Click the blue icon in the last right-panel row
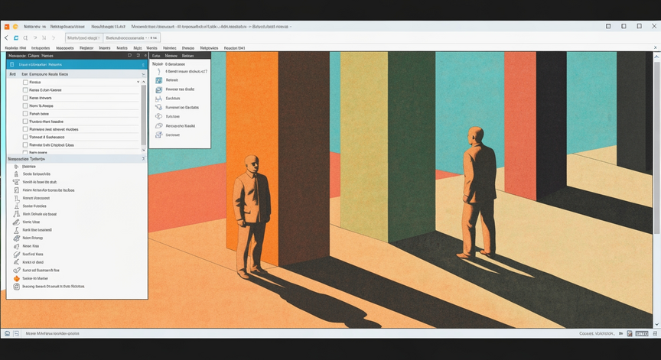The height and width of the screenshot is (360, 661). [158, 135]
